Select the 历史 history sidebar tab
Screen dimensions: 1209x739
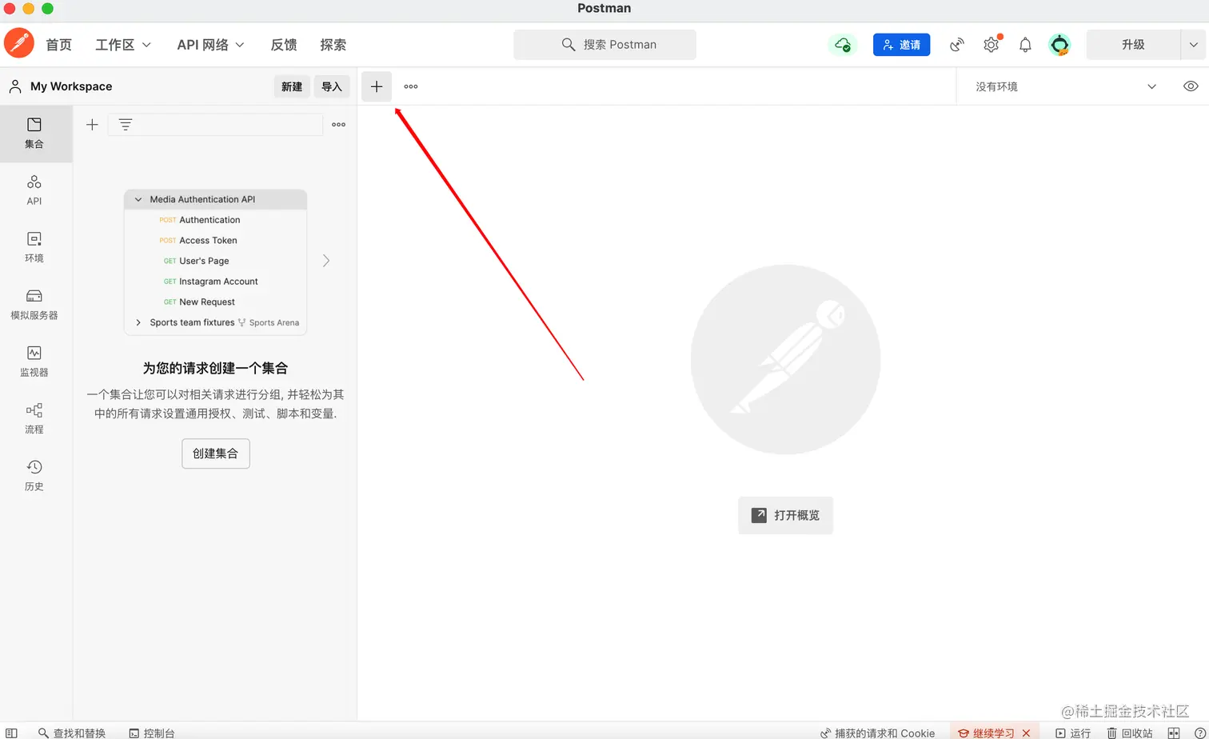34,476
